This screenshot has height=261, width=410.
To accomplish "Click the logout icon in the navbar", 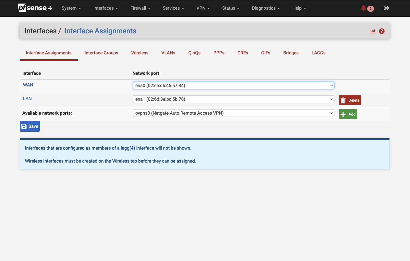I will click(386, 8).
